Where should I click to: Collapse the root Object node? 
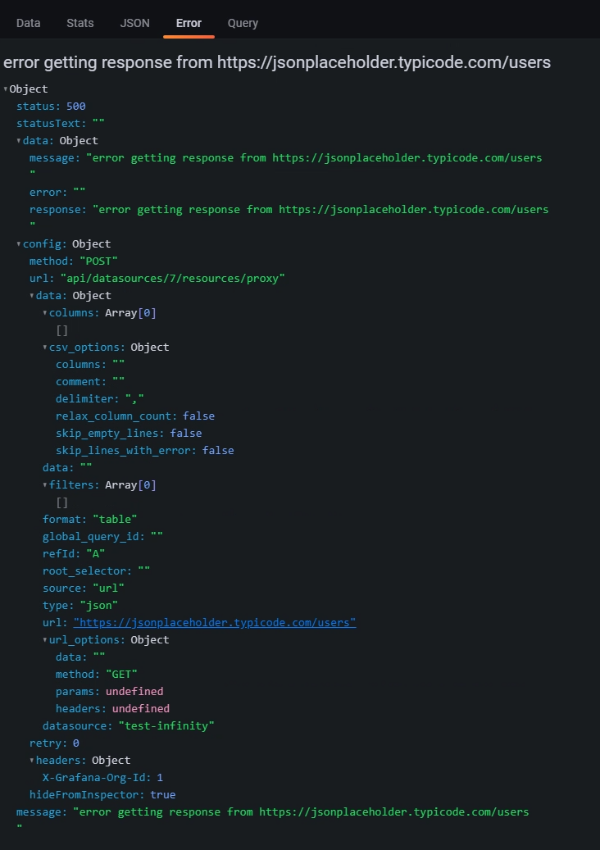[x=6, y=89]
